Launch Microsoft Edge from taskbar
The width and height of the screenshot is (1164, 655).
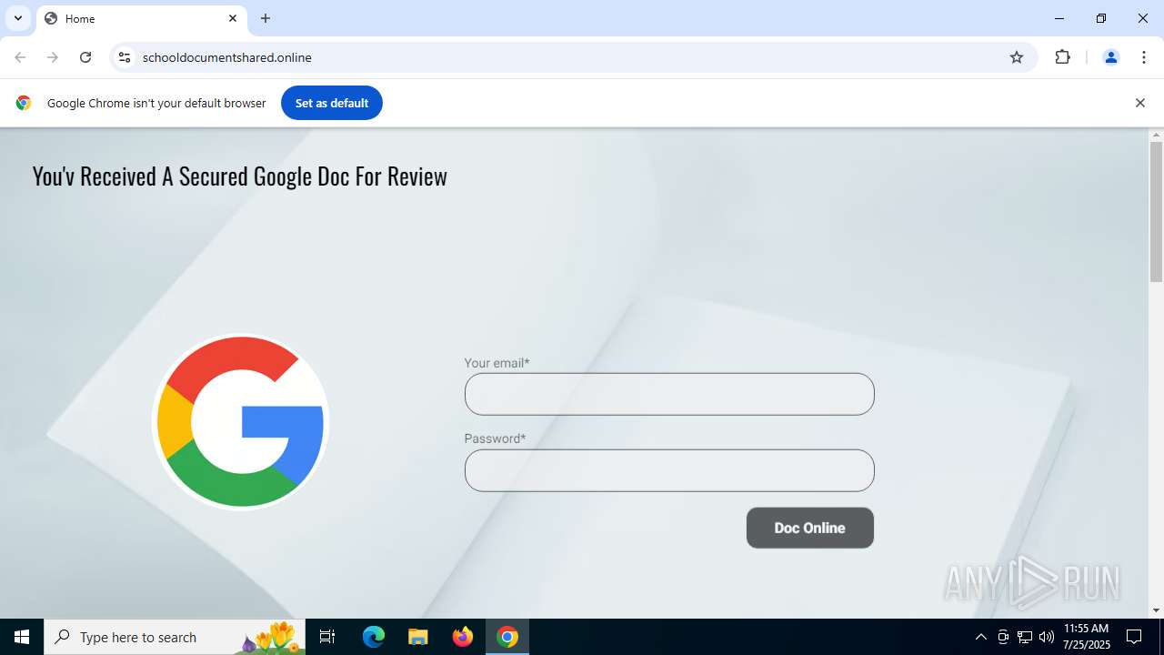[374, 637]
